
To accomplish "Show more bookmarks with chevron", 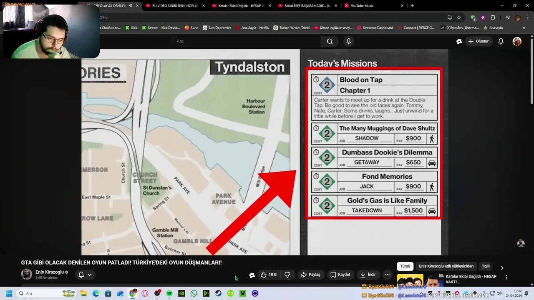I will pyautogui.click(x=524, y=28).
